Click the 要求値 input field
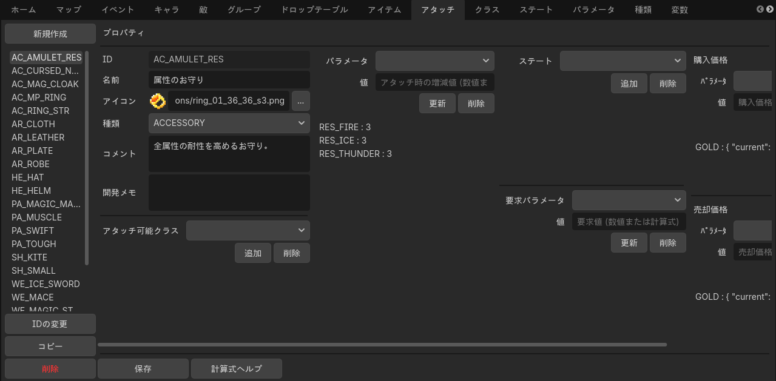776x381 pixels. pos(629,222)
